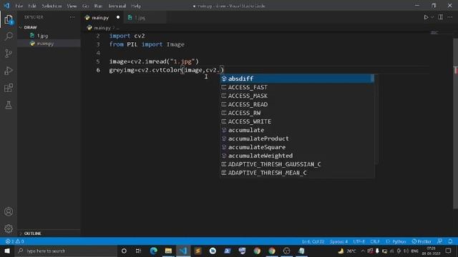Open the Help menu
Viewport: 458px width, 257px height.
[x=136, y=6]
